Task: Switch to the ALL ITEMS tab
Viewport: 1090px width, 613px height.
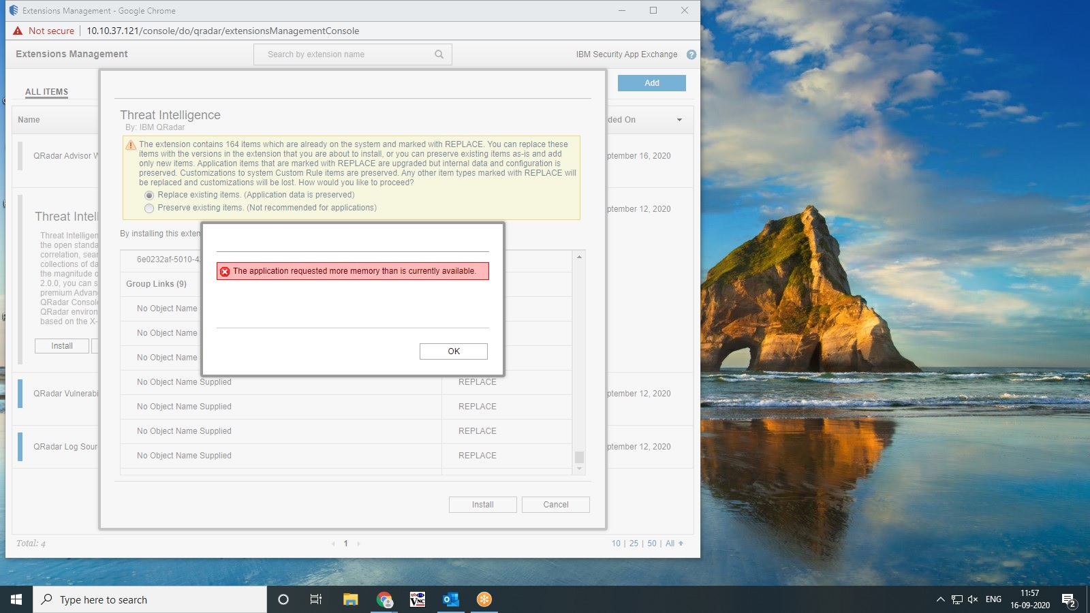Action: (46, 92)
